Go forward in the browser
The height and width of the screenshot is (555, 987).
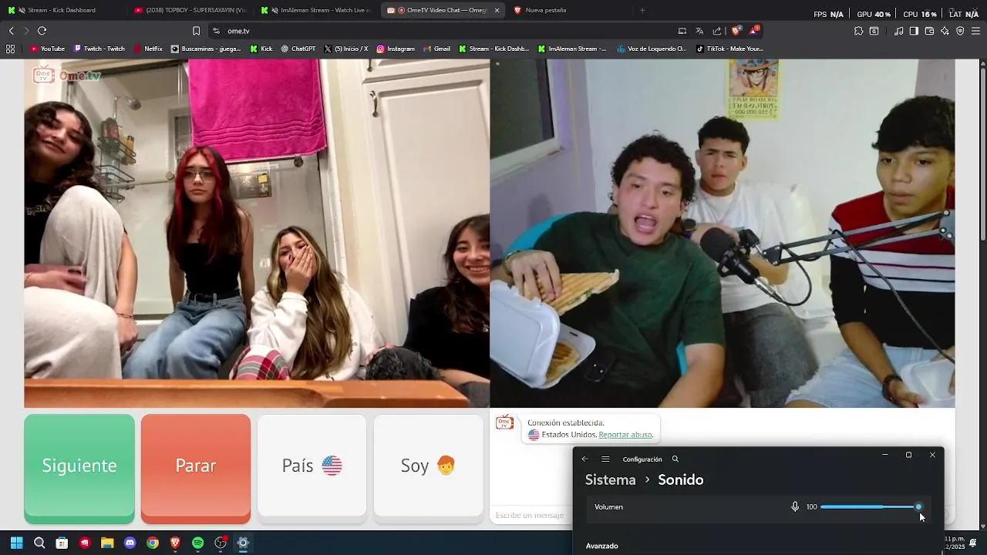click(26, 31)
